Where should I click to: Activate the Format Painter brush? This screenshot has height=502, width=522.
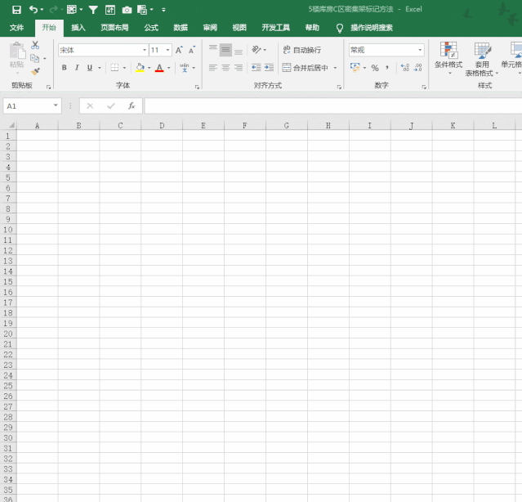[35, 71]
